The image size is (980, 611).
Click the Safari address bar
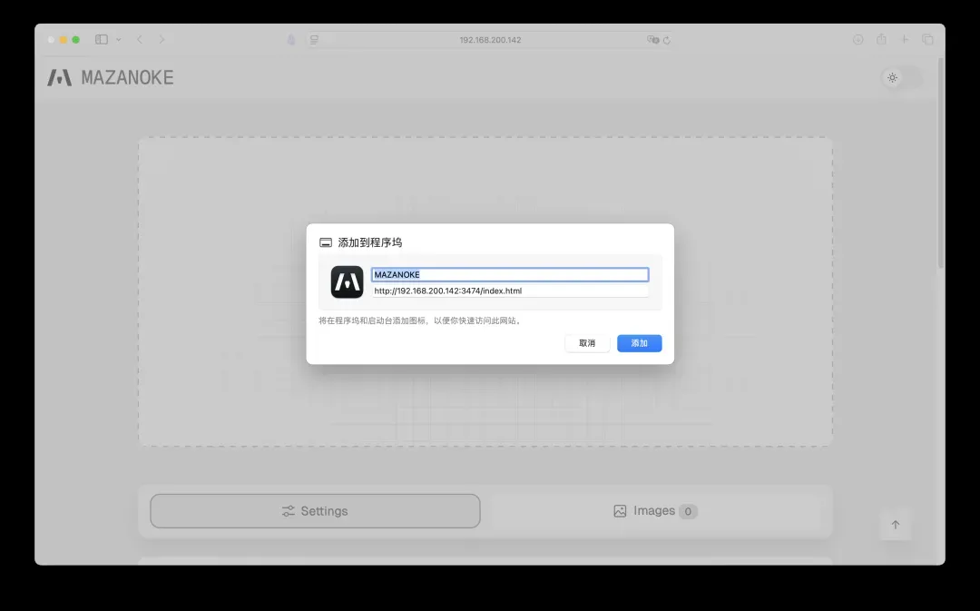coord(490,40)
